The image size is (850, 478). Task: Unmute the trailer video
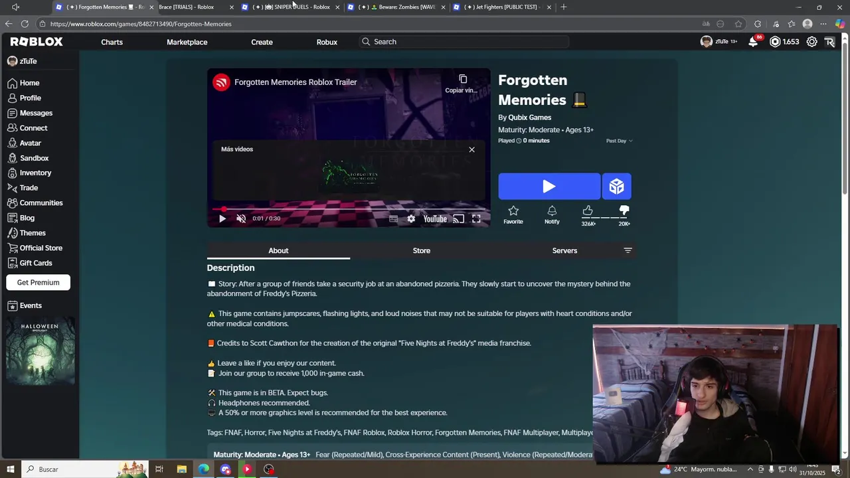(241, 218)
